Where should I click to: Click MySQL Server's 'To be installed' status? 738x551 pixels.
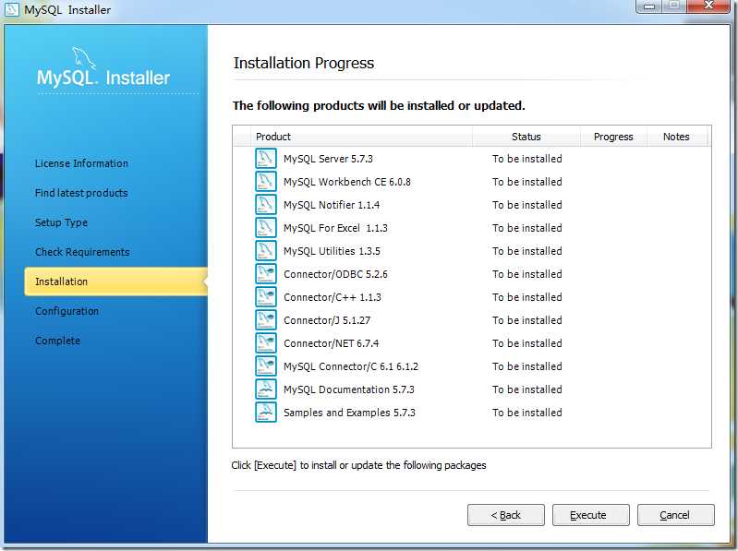coord(527,159)
